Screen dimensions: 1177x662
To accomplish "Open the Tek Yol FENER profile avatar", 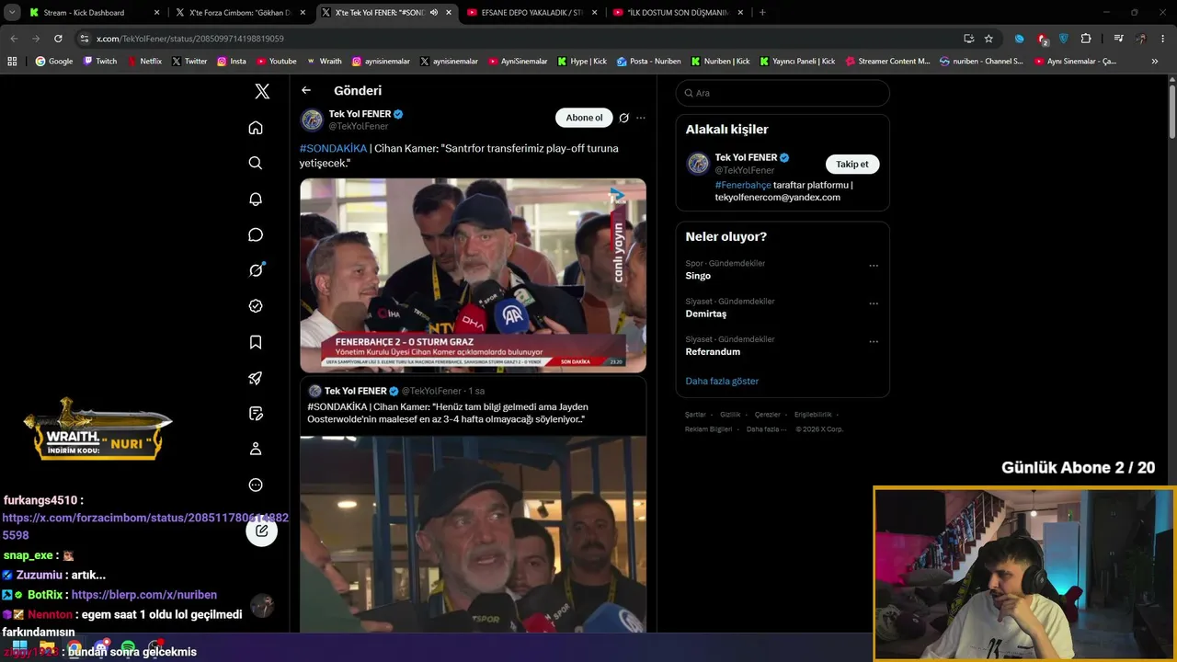I will (x=313, y=120).
